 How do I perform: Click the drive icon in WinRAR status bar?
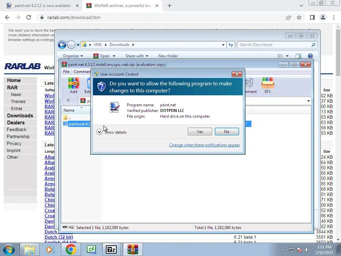pos(65,227)
